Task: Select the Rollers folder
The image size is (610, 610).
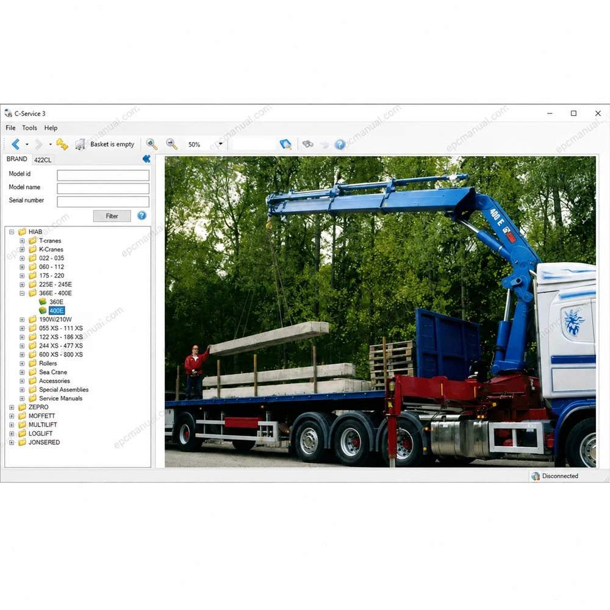Action: click(x=48, y=364)
